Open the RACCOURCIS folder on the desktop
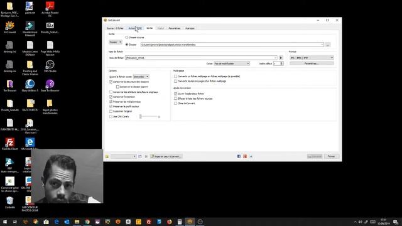This screenshot has height=226, width=402. [x=30, y=105]
